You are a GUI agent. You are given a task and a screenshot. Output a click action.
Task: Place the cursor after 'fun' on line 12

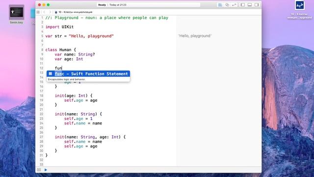point(62,68)
